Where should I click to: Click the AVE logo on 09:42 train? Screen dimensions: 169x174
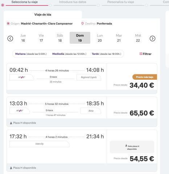(x=22, y=77)
